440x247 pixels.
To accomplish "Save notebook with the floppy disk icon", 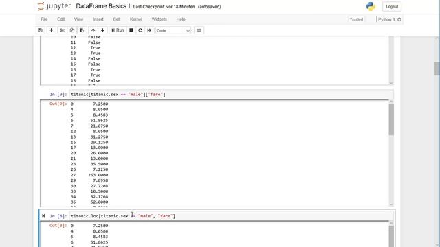I will (41, 30).
